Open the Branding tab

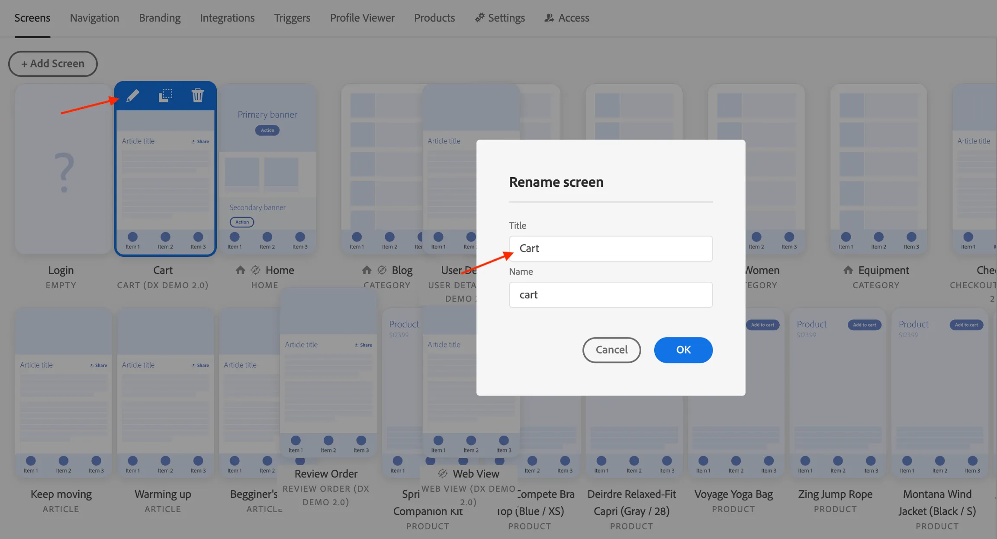pos(160,18)
